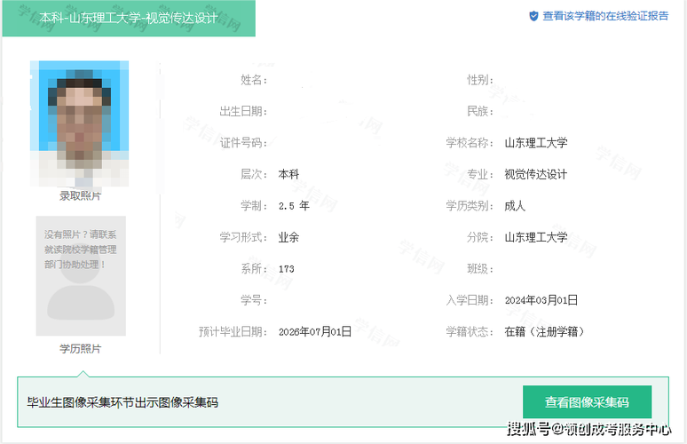Click the 分院 value 山东理工大学
The height and width of the screenshot is (444, 687).
[536, 238]
